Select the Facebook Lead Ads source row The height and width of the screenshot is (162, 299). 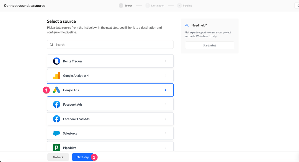point(110,119)
